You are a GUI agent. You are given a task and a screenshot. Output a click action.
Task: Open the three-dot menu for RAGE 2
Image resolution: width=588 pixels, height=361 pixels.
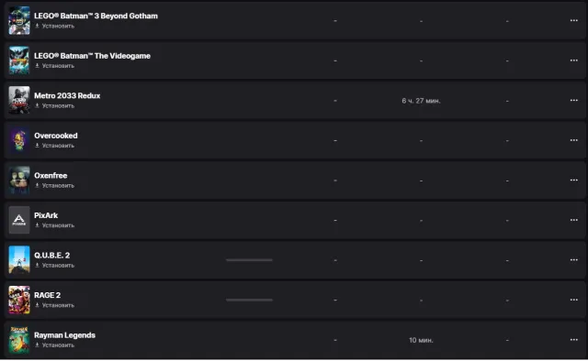click(573, 300)
